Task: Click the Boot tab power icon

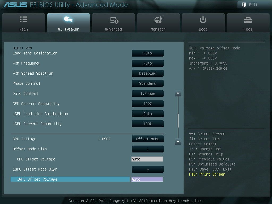Action: (x=203, y=19)
